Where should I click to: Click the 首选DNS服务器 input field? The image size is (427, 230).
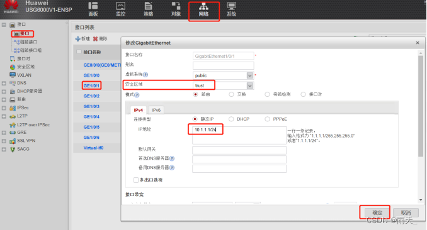239,160
